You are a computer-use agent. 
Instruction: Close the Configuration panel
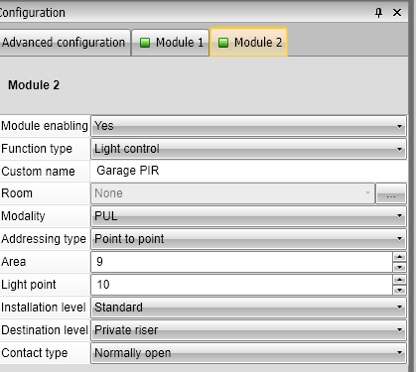[x=397, y=13]
